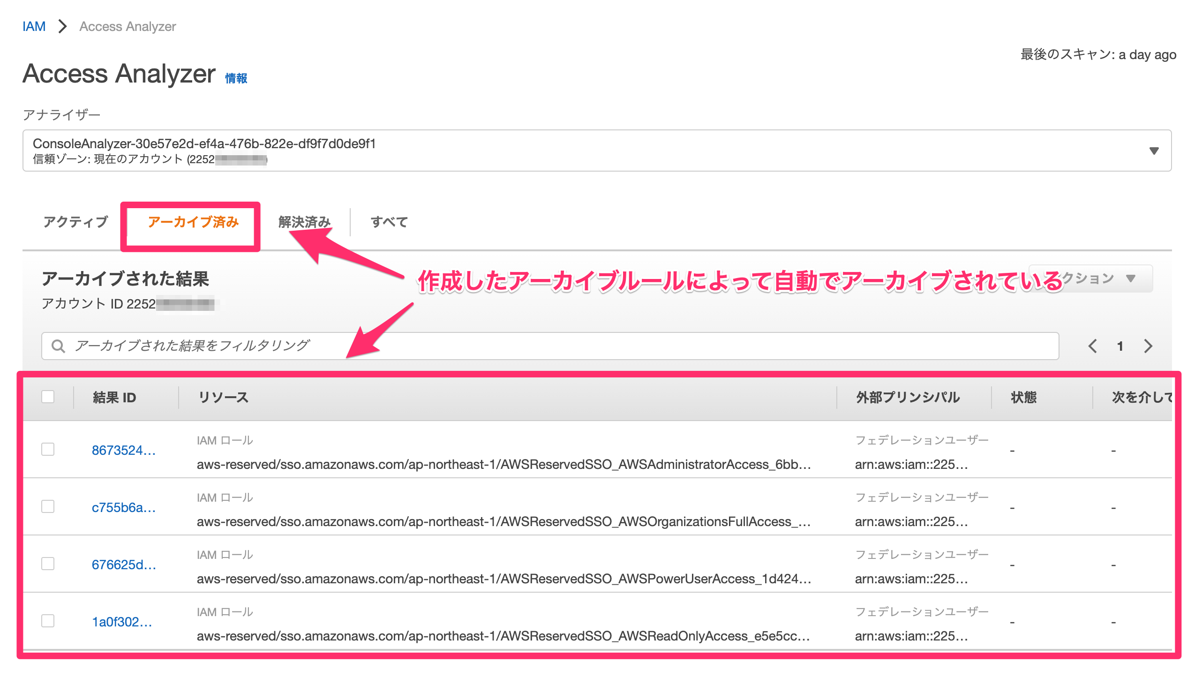Open finding ID 676625d…
The height and width of the screenshot is (678, 1202).
(x=124, y=565)
